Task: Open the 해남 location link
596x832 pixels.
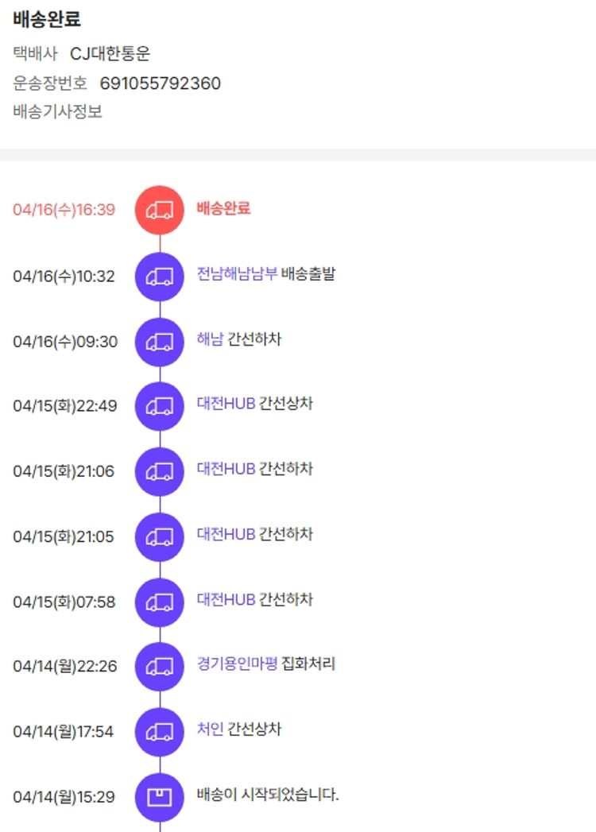Action: 210,339
